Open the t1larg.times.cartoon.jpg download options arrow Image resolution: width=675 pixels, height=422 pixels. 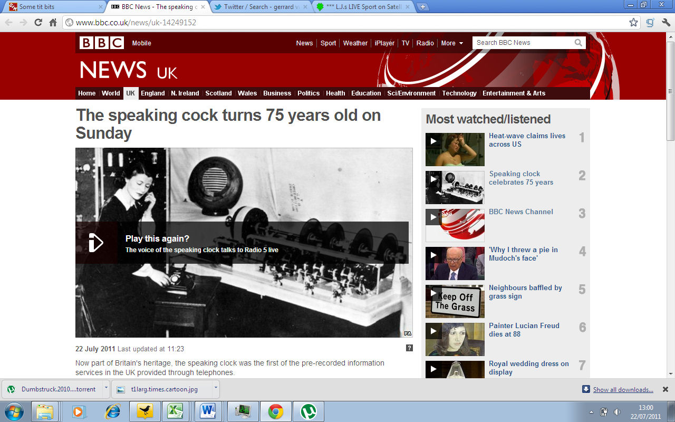pyautogui.click(x=216, y=389)
